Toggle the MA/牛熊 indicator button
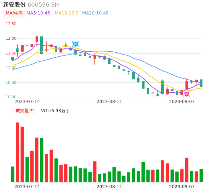 pyautogui.click(x=14, y=13)
